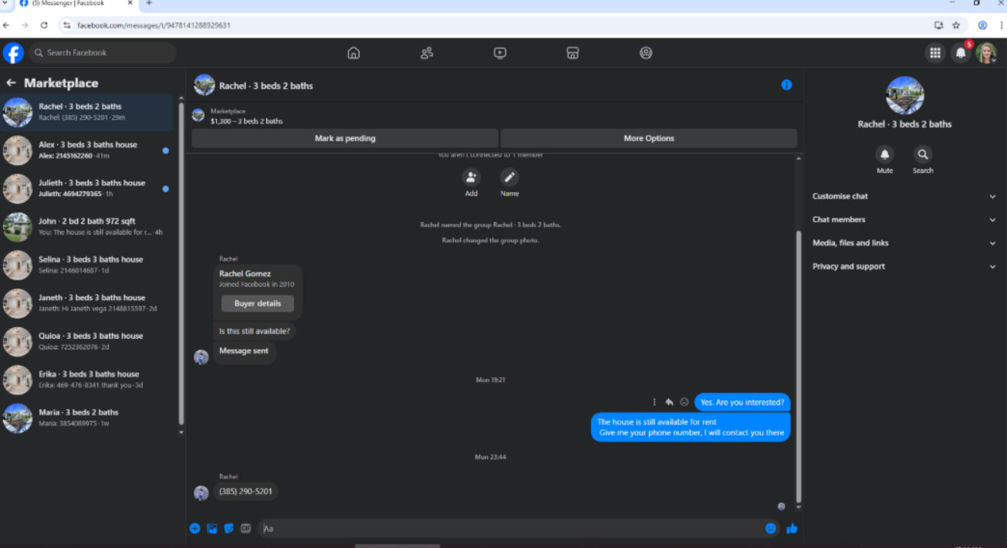The height and width of the screenshot is (548, 1007).
Task: Go back using Marketplace arrow
Action: pos(11,83)
